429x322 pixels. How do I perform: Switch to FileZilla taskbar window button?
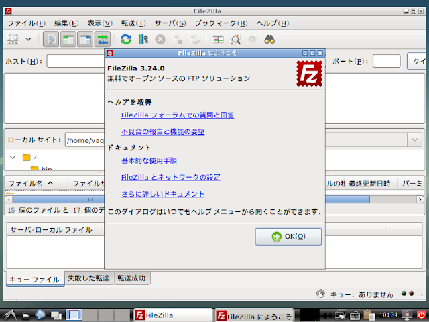(x=173, y=315)
